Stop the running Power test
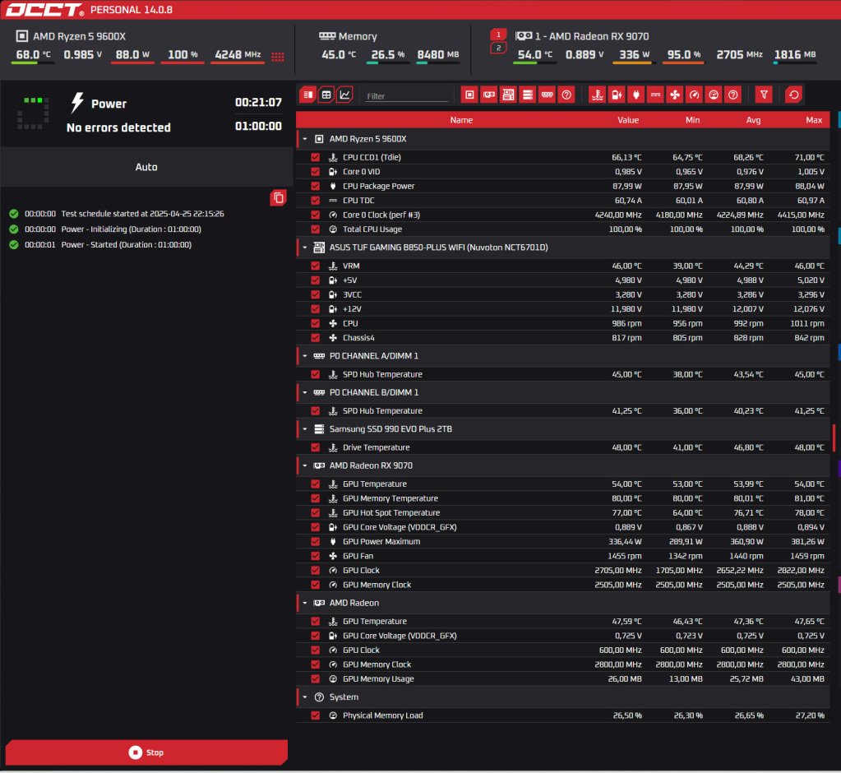 tap(146, 752)
